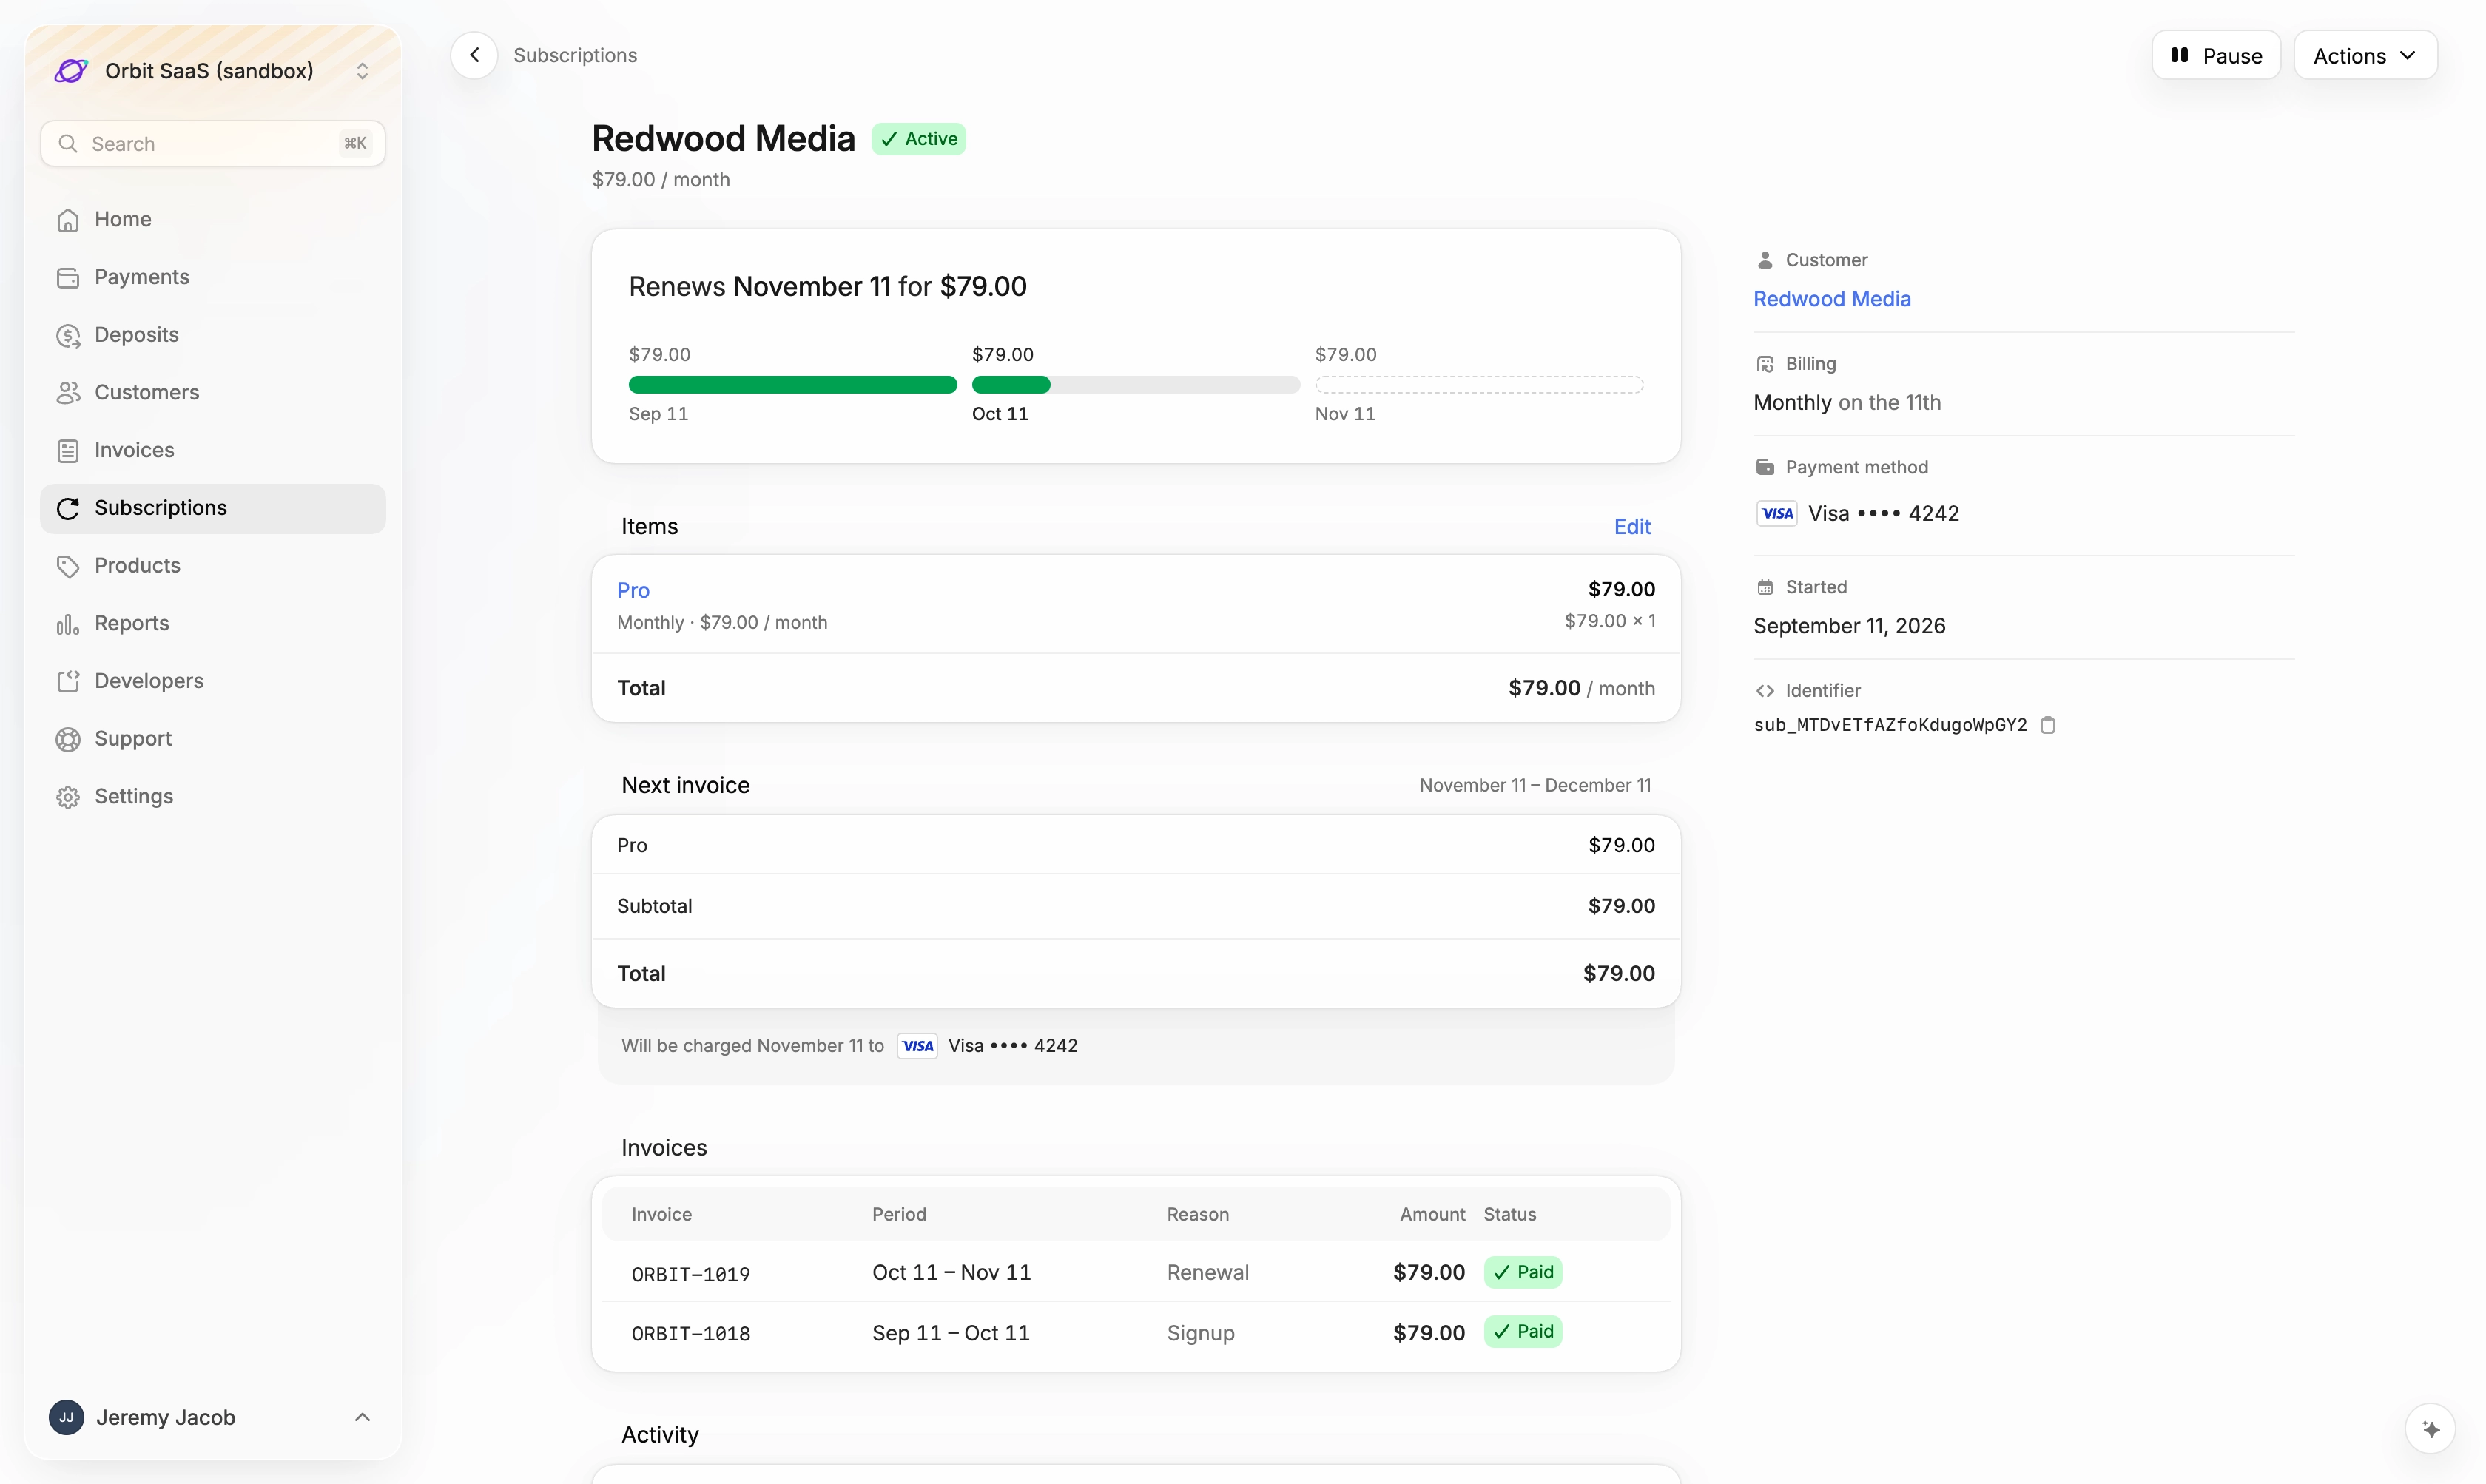The image size is (2486, 1484).
Task: Click the Settings gear icon
Action: (x=68, y=797)
